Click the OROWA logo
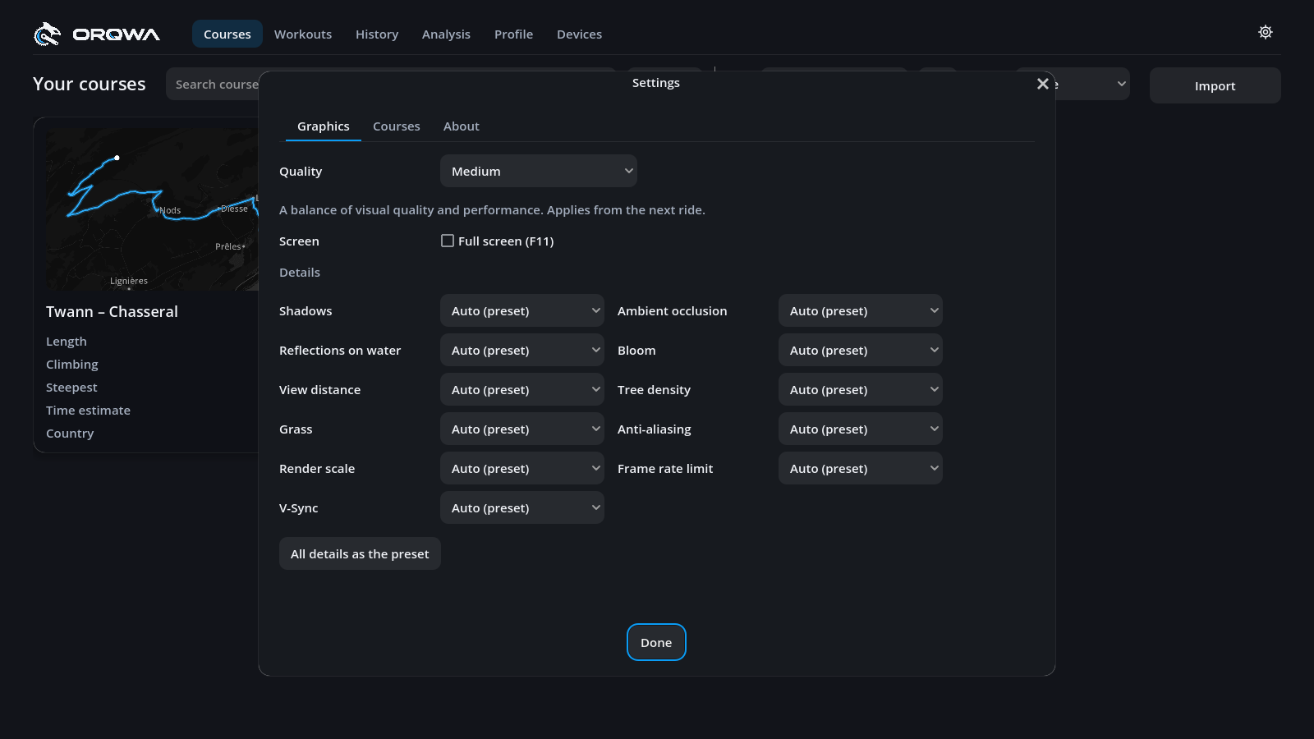The image size is (1314, 739). click(x=97, y=34)
